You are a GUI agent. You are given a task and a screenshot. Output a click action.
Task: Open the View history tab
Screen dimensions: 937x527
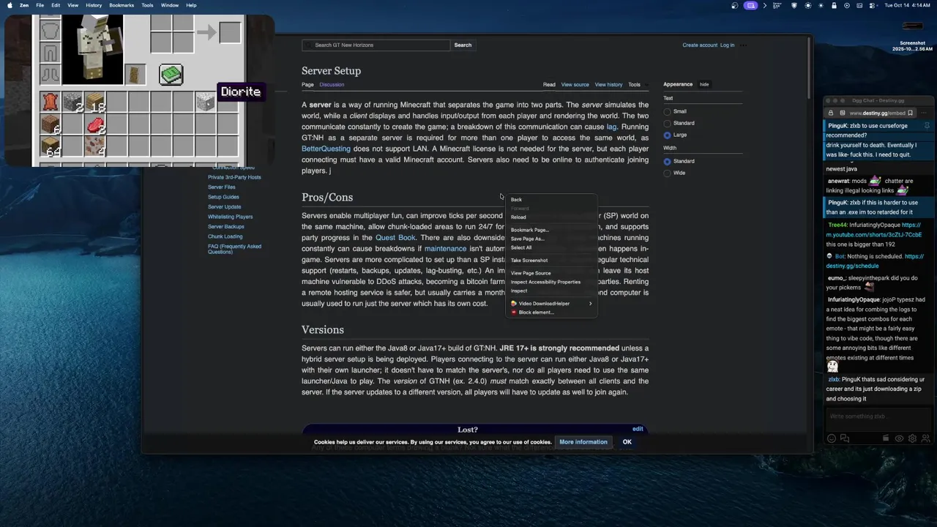click(x=608, y=85)
